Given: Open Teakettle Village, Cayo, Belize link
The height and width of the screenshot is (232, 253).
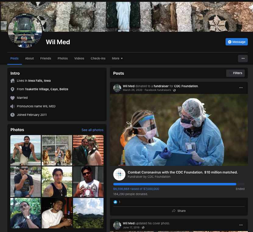Looking at the screenshot, I should (47, 89).
